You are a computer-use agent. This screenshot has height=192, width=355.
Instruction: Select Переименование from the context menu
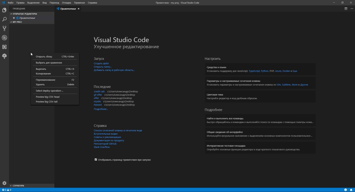55,80
